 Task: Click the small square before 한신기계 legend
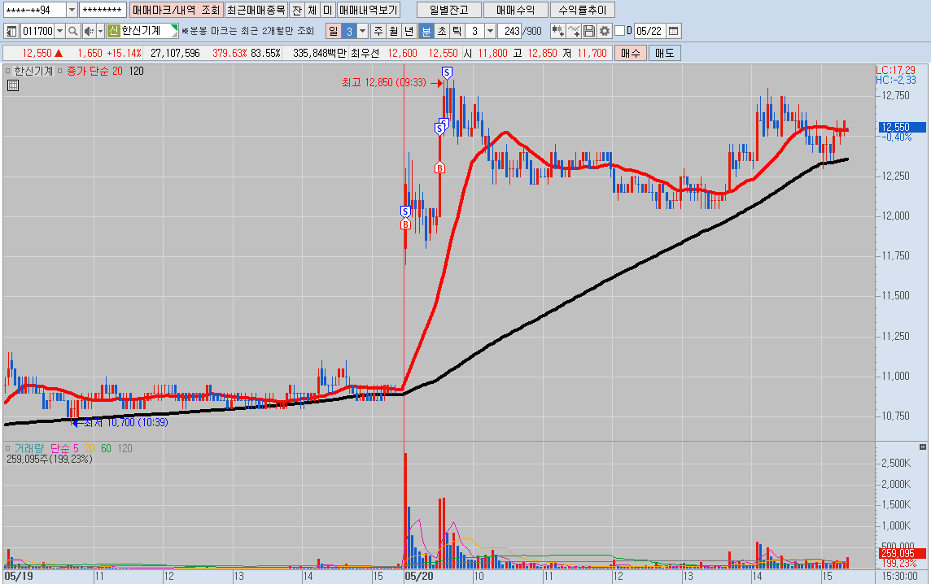pos(7,71)
